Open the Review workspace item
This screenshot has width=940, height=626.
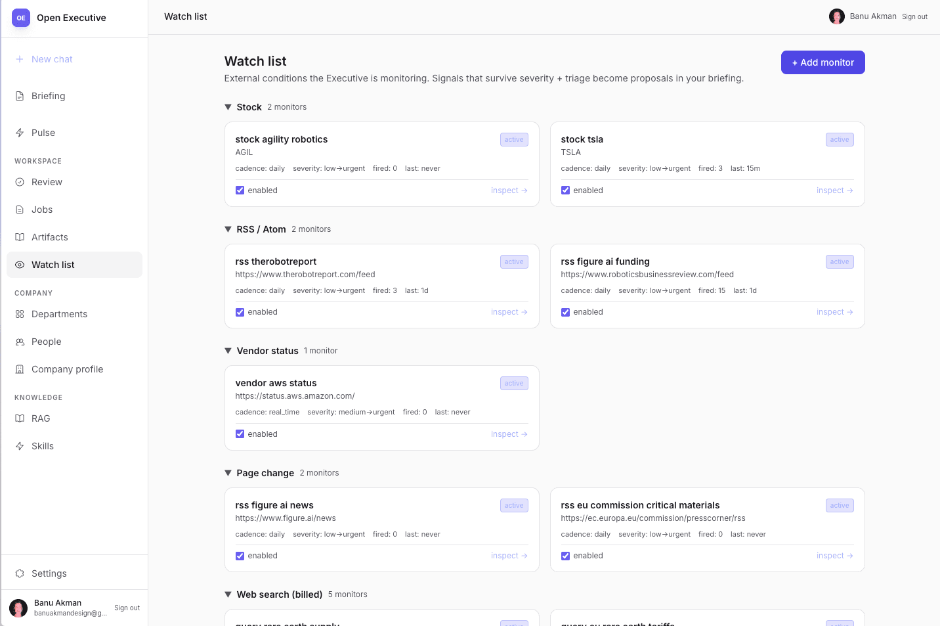click(74, 182)
